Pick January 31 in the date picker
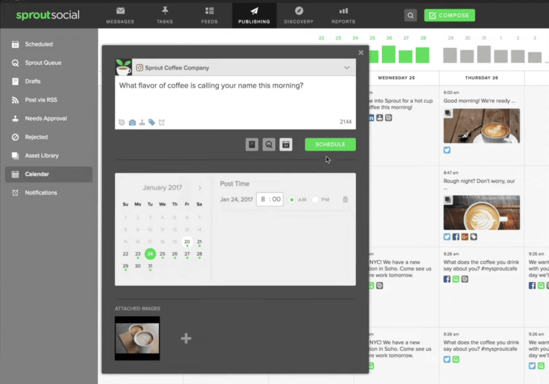The width and height of the screenshot is (549, 384). pos(150,266)
